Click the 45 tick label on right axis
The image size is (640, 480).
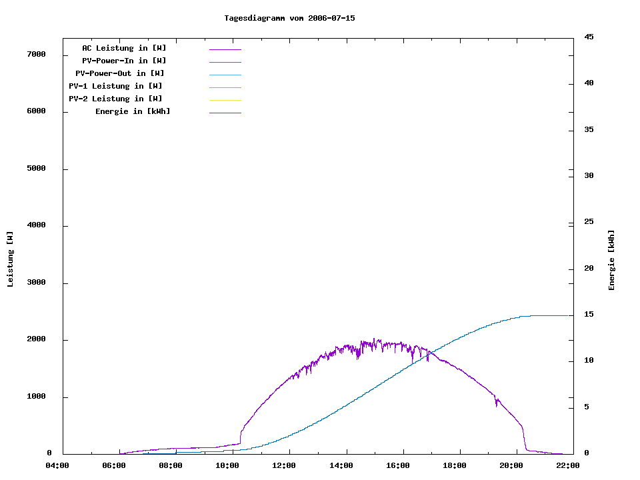(589, 37)
